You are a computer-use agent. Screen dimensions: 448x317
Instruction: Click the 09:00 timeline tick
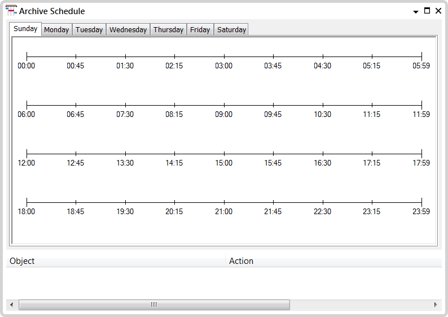coord(224,105)
